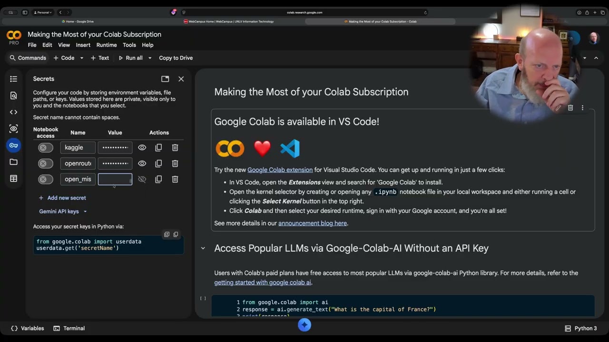The width and height of the screenshot is (609, 342).
Task: Add a Text cell
Action: [x=100, y=58]
